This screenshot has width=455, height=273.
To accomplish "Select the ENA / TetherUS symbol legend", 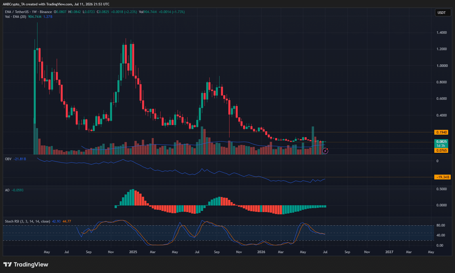I will click(x=28, y=12).
